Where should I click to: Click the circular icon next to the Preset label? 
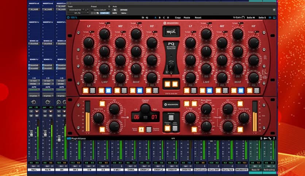tap(109, 7)
